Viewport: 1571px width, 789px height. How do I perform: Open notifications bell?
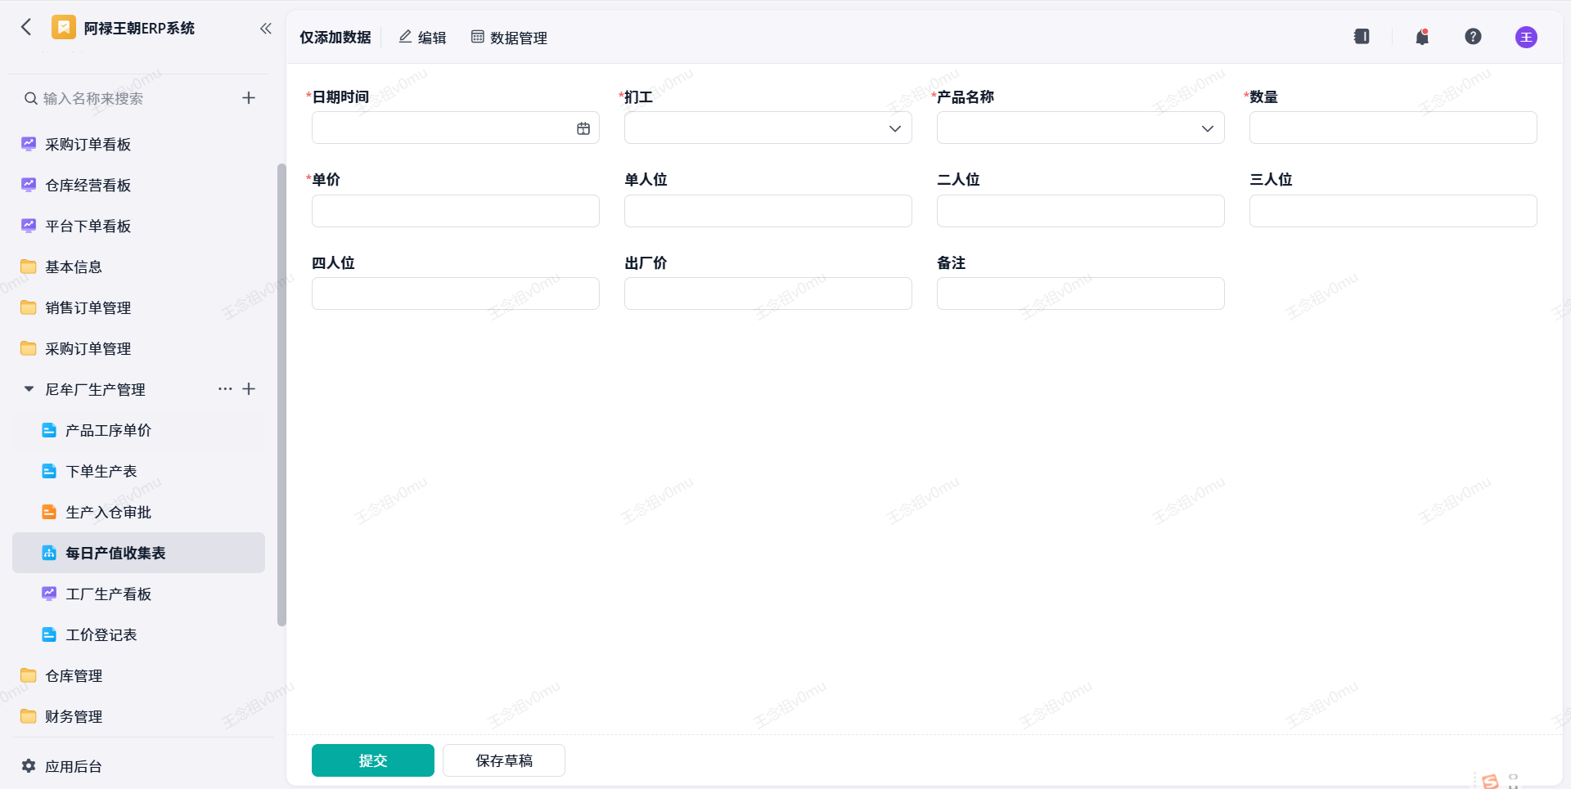(1422, 37)
